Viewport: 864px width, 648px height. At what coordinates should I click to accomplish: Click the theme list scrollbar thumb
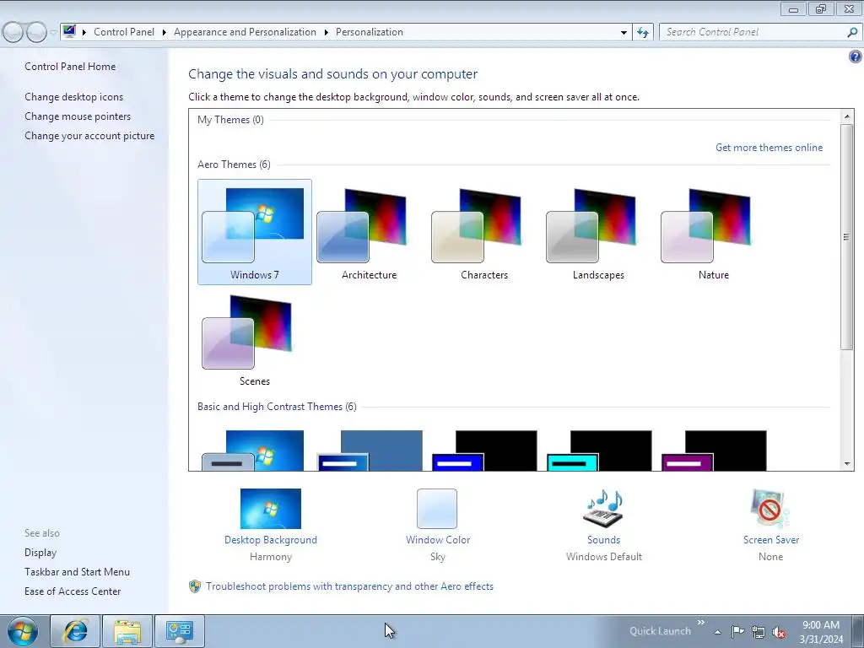846,236
